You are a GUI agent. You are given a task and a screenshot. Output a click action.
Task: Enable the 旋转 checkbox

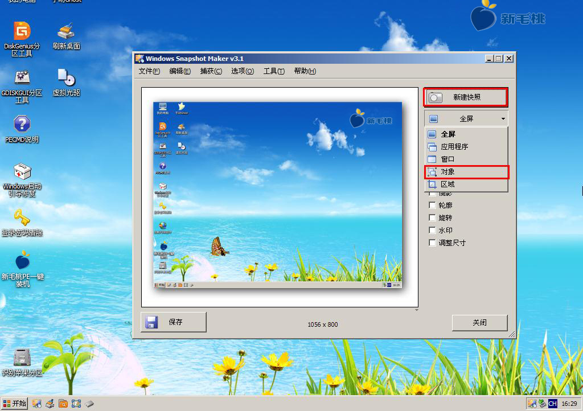pos(432,218)
